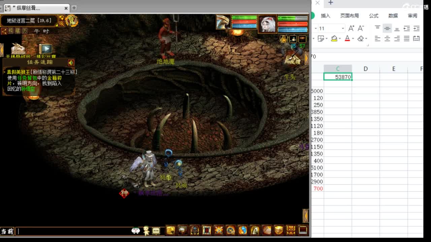Screen dimensions: 431x242
Task: Click the white-haired character portrait
Action: coord(267,24)
